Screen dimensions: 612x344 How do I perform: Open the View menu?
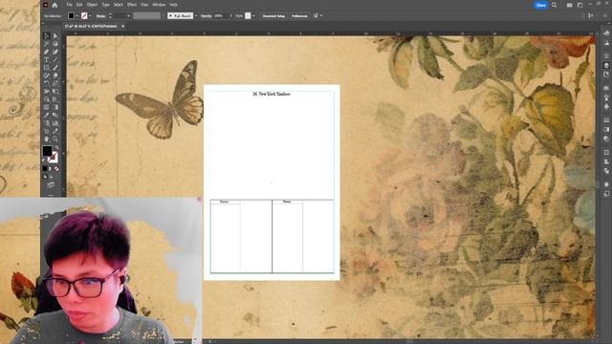tap(144, 5)
